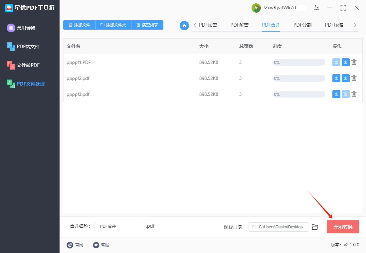Select PDF文件处理 in the sidebar
Screen dimensions: 366x253
point(26,84)
